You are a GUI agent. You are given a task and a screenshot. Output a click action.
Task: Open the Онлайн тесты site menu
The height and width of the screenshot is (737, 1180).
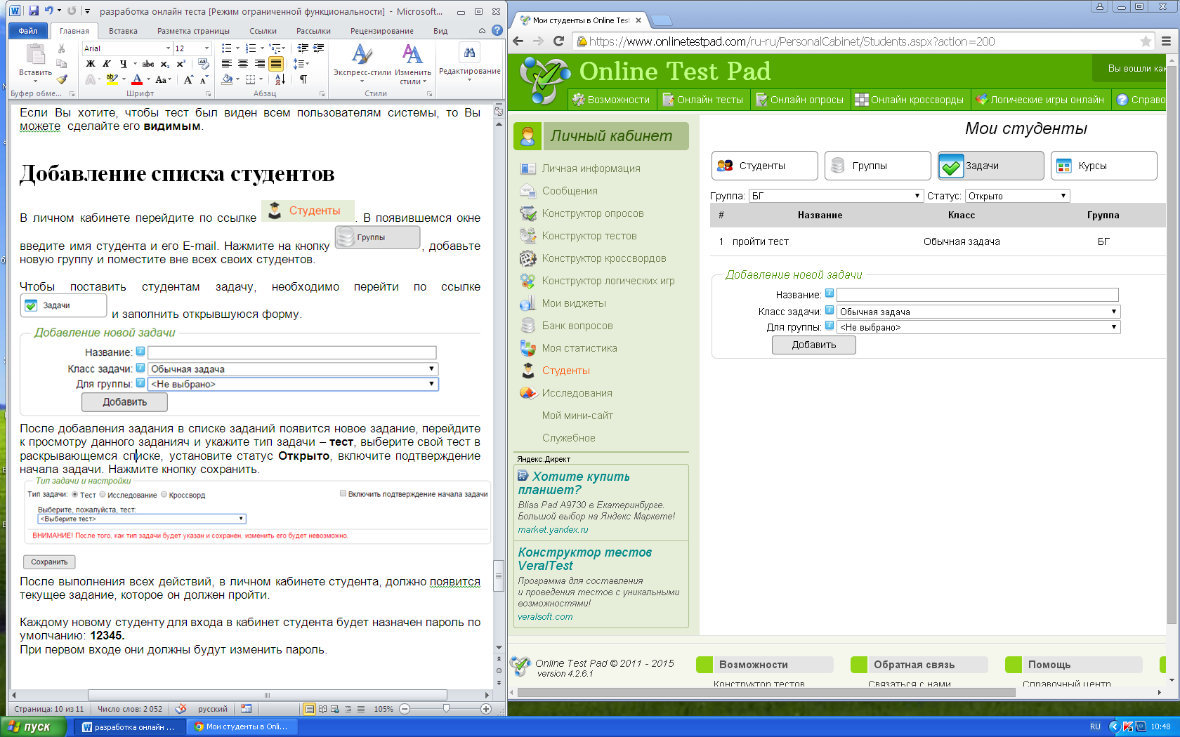tap(703, 100)
